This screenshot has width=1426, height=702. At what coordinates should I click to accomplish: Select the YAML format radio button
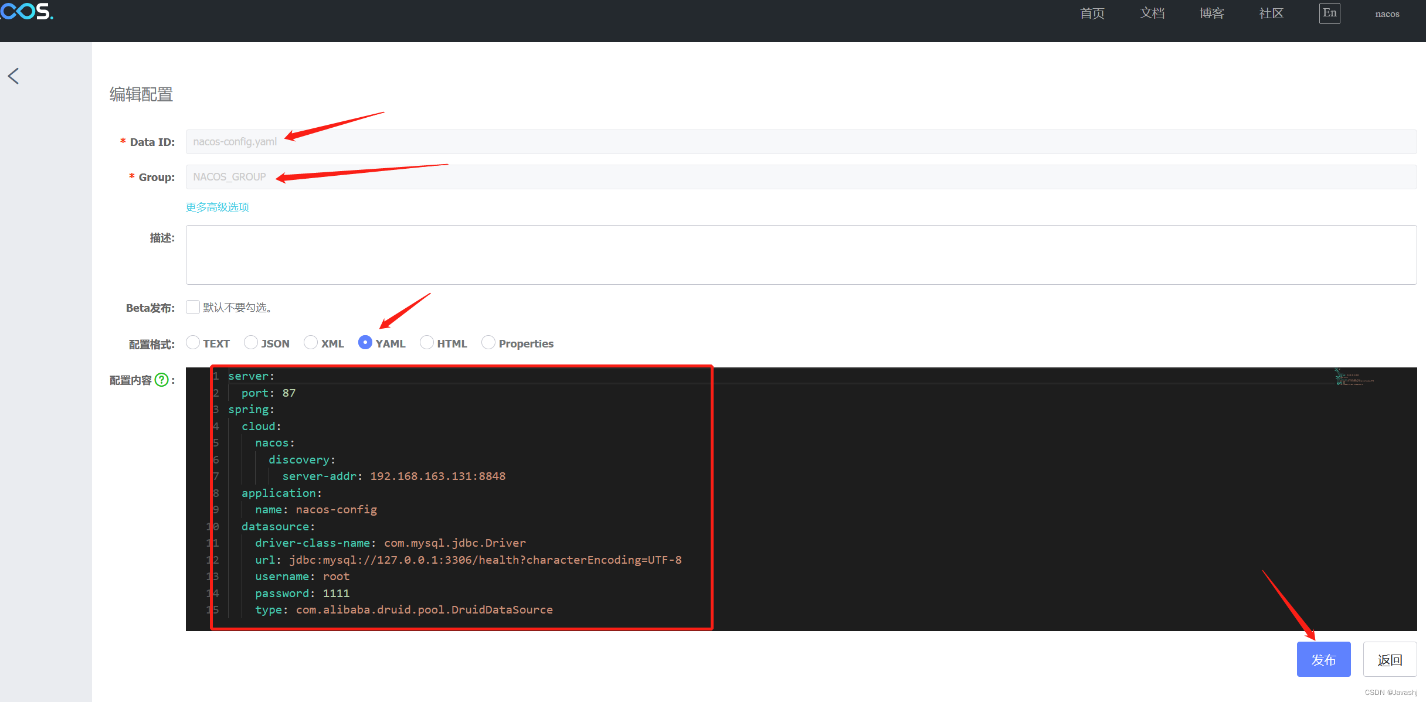[x=365, y=343]
